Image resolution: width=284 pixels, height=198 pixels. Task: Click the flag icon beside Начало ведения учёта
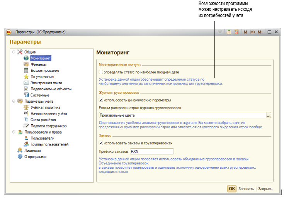click(x=26, y=113)
